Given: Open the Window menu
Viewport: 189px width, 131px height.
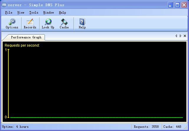Looking at the screenshot, I should 48,13.
